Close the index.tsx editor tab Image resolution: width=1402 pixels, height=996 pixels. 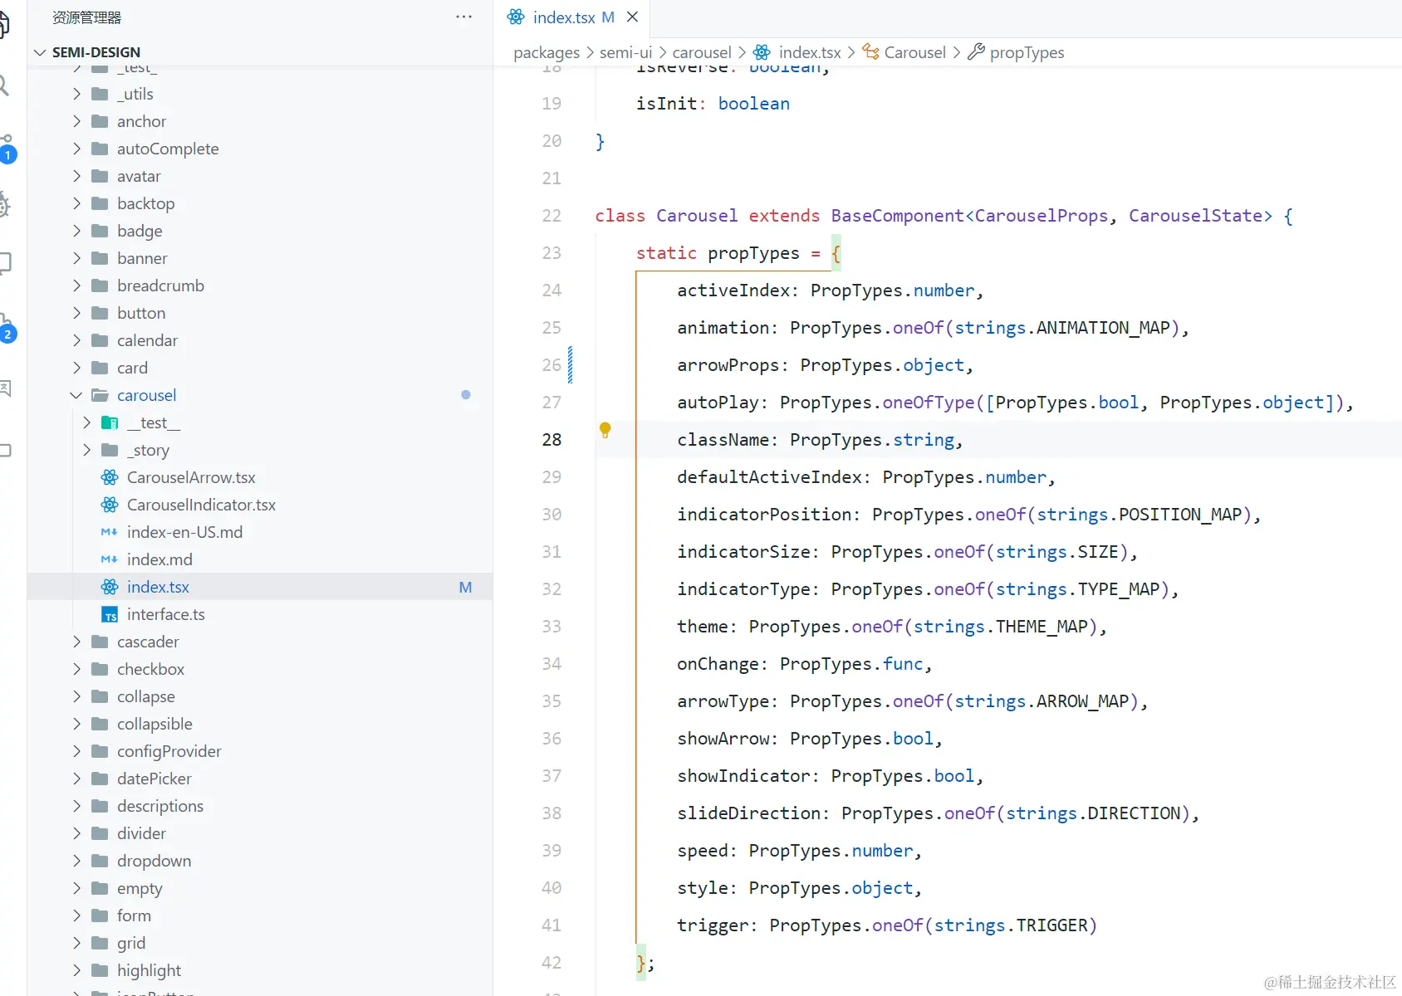tap(632, 17)
